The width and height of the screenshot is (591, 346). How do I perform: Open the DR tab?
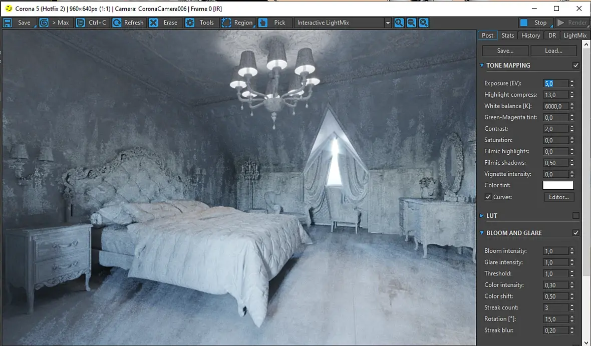552,35
